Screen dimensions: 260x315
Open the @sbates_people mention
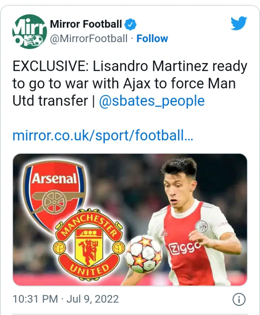tap(151, 101)
